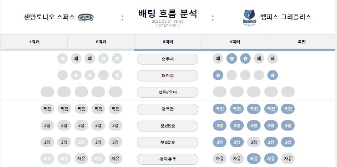Click the first 득점 badge in Spurs row
Viewport: 337px width, 167px height.
coord(47,109)
